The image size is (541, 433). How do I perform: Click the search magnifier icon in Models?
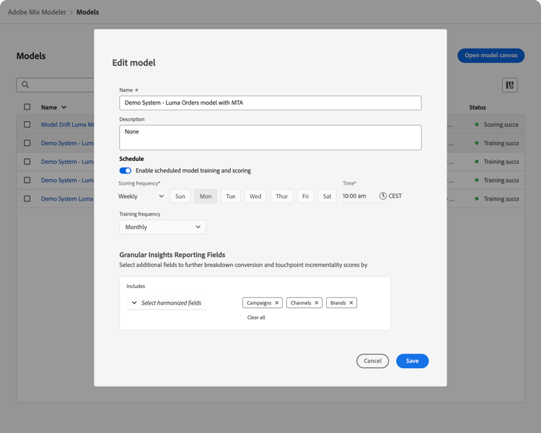(x=25, y=84)
